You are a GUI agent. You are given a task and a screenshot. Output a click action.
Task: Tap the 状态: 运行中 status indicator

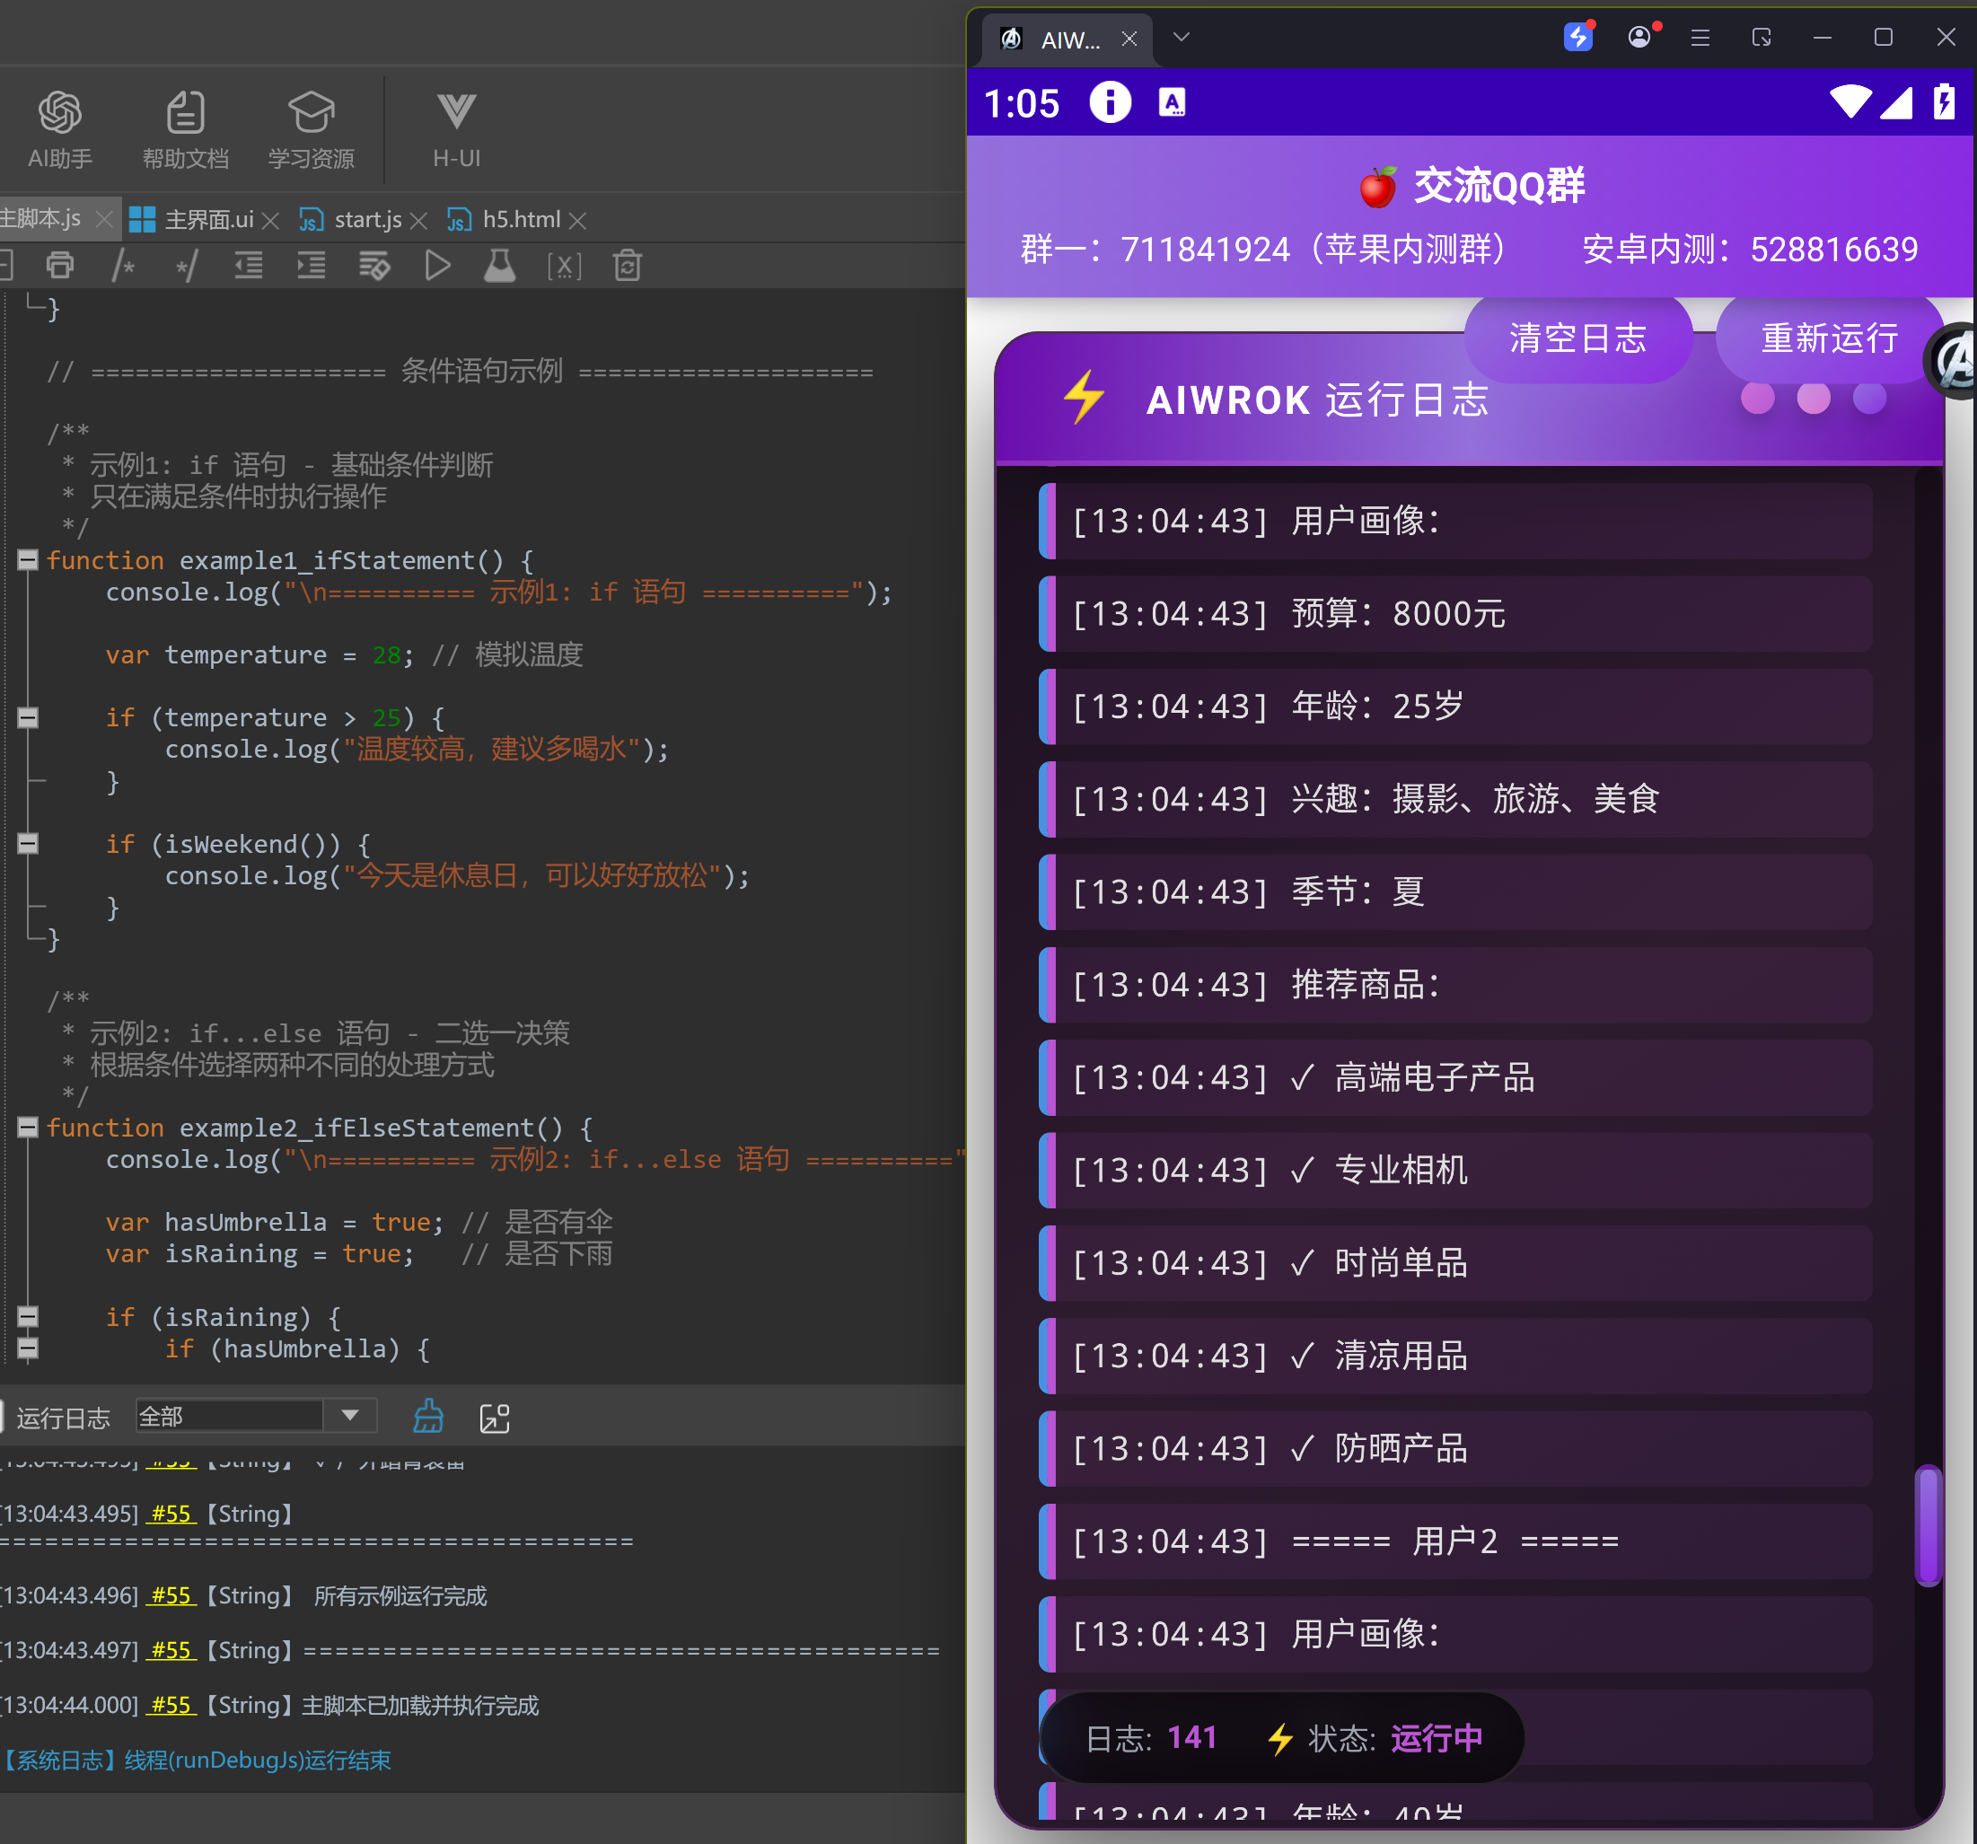pos(1375,1737)
